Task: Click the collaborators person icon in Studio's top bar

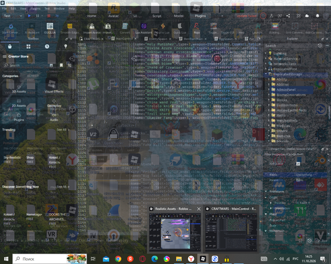Action: tap(271, 16)
